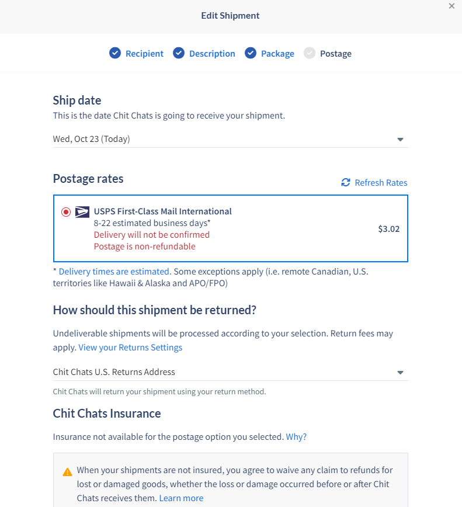Click the Why? link about insurance availability
Viewport: 462px width, 507px height.
[296, 436]
